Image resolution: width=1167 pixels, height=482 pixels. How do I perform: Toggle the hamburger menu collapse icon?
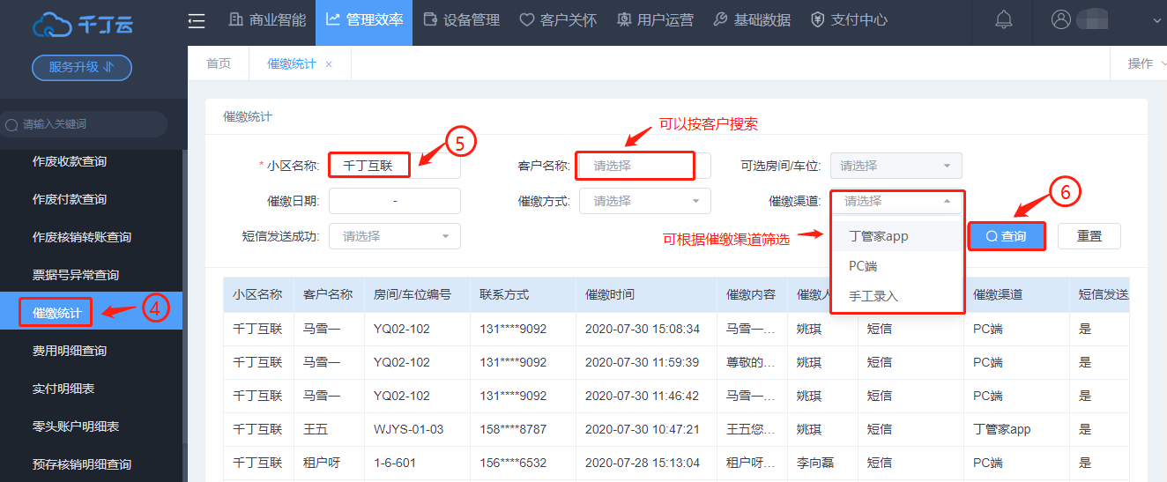point(197,21)
